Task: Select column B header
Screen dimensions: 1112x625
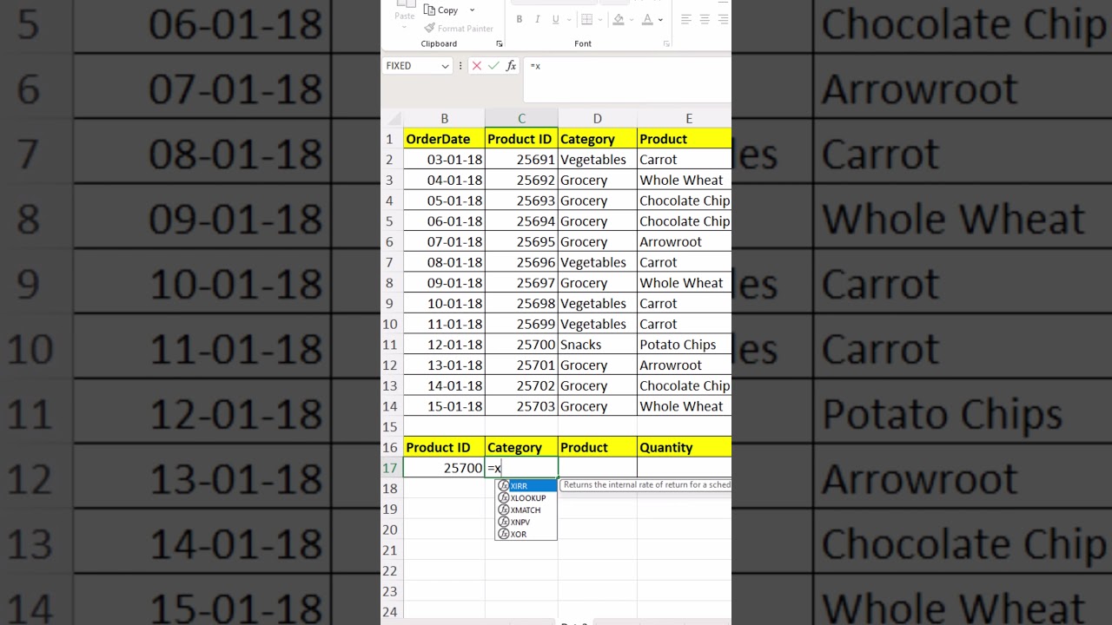Action: [x=444, y=118]
